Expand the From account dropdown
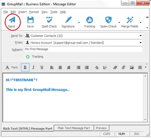151x138 pixels. click(x=140, y=43)
